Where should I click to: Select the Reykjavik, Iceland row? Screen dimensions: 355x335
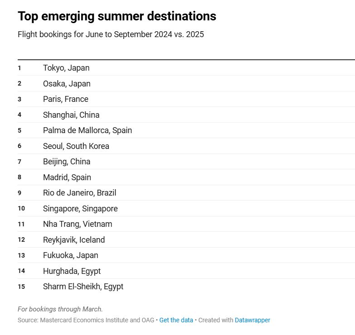coord(186,239)
